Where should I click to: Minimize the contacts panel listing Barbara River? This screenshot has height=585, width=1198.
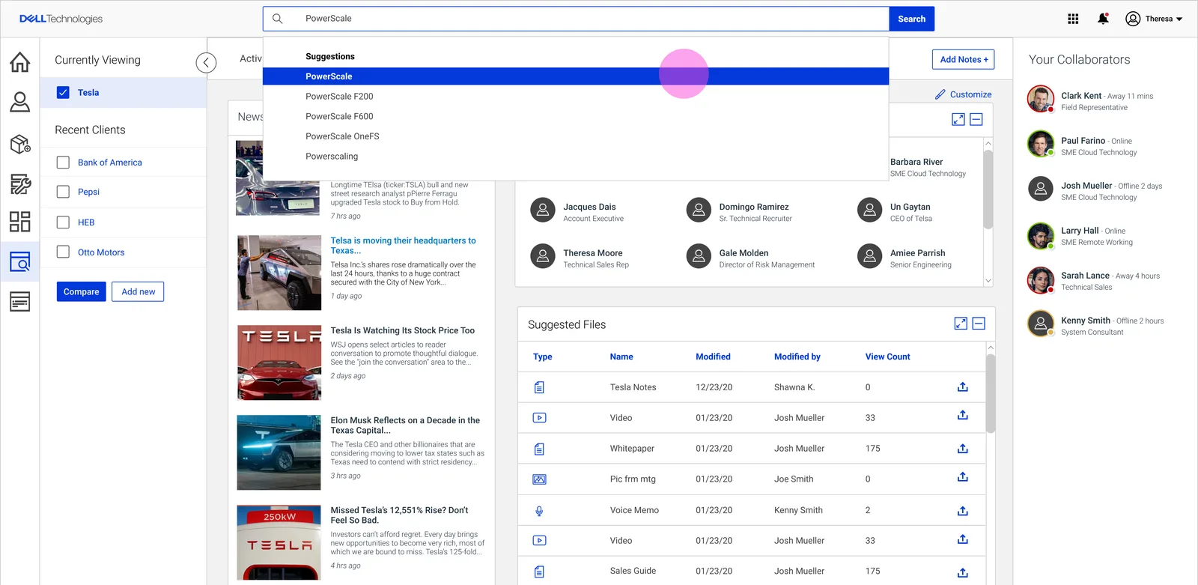976,119
